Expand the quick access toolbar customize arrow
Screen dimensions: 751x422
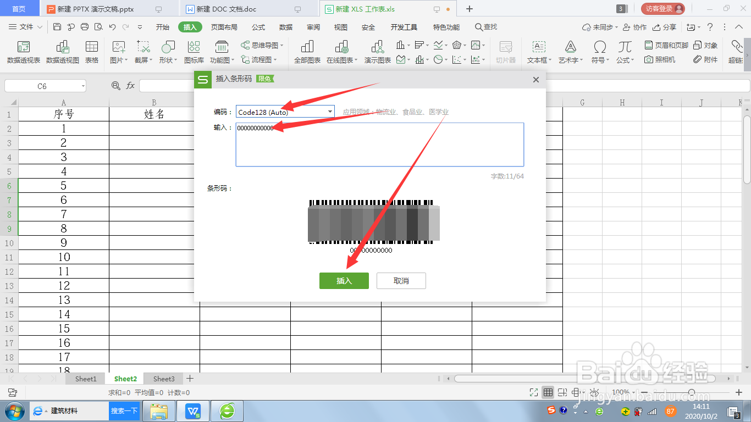click(140, 27)
